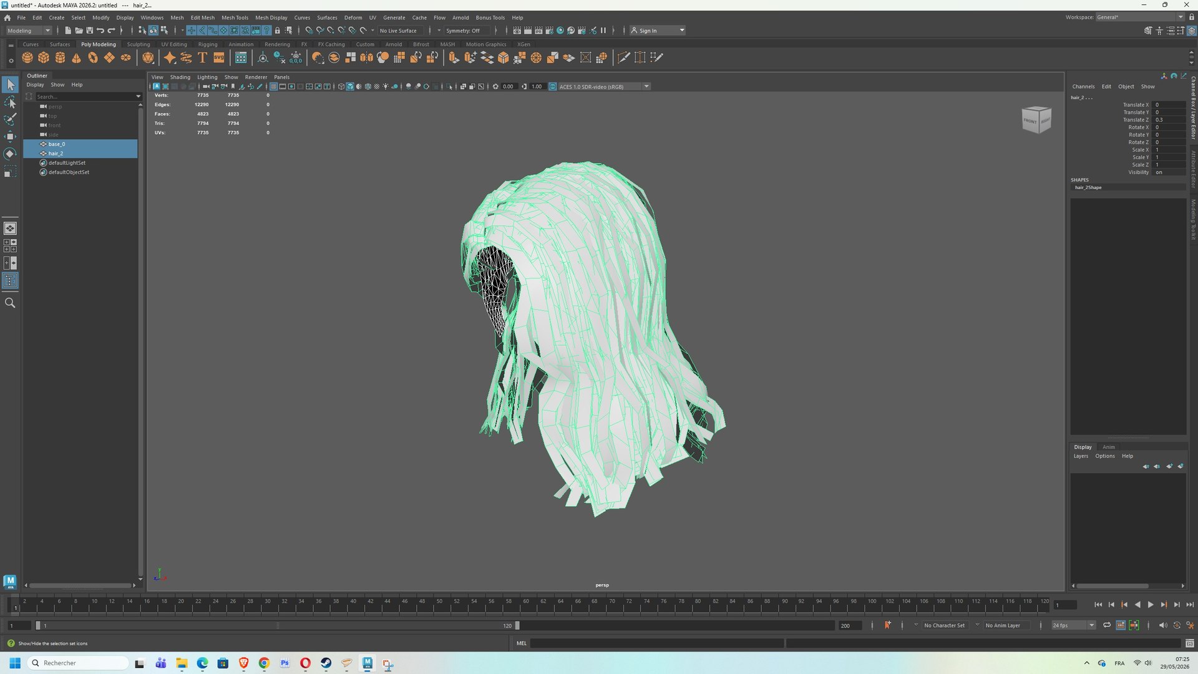This screenshot has width=1198, height=674.
Task: Toggle the audio volume icon on range slider
Action: click(x=1162, y=625)
